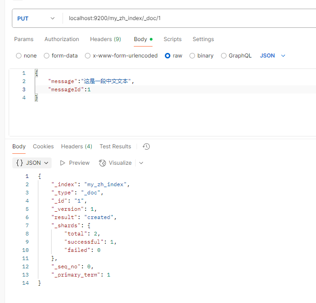Open the Test Results tab
Image resolution: width=316 pixels, height=303 pixels.
pos(115,146)
